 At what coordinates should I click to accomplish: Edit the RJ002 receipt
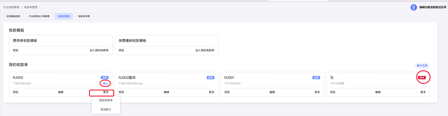(x=61, y=92)
